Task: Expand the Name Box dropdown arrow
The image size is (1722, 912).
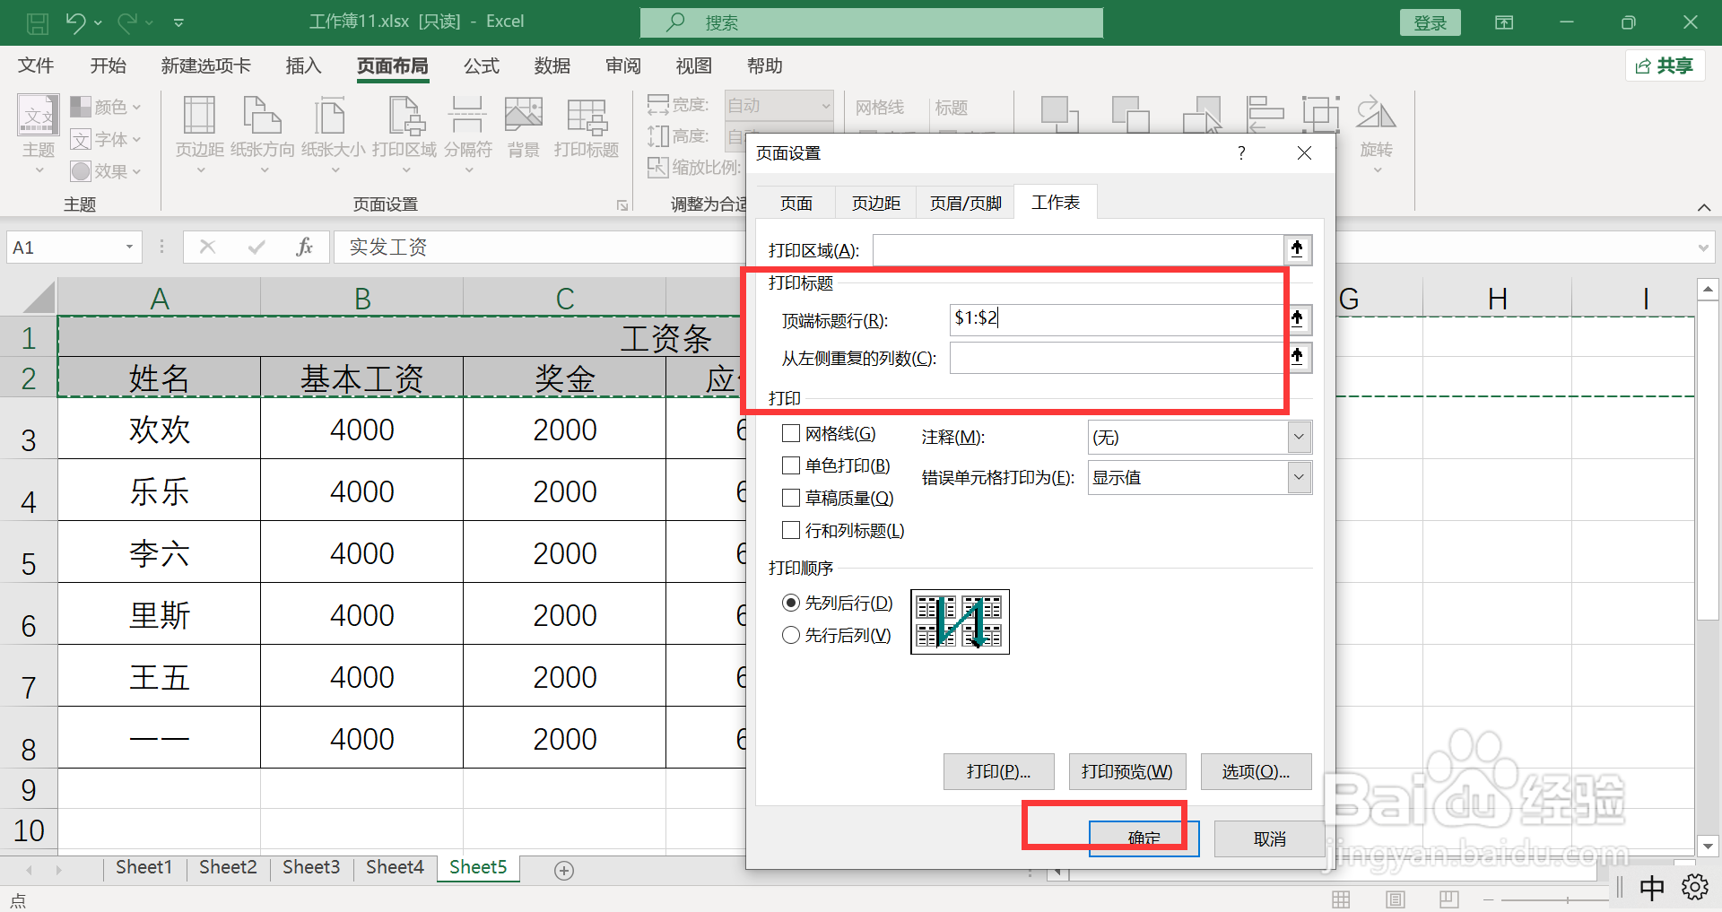Action: tap(129, 247)
